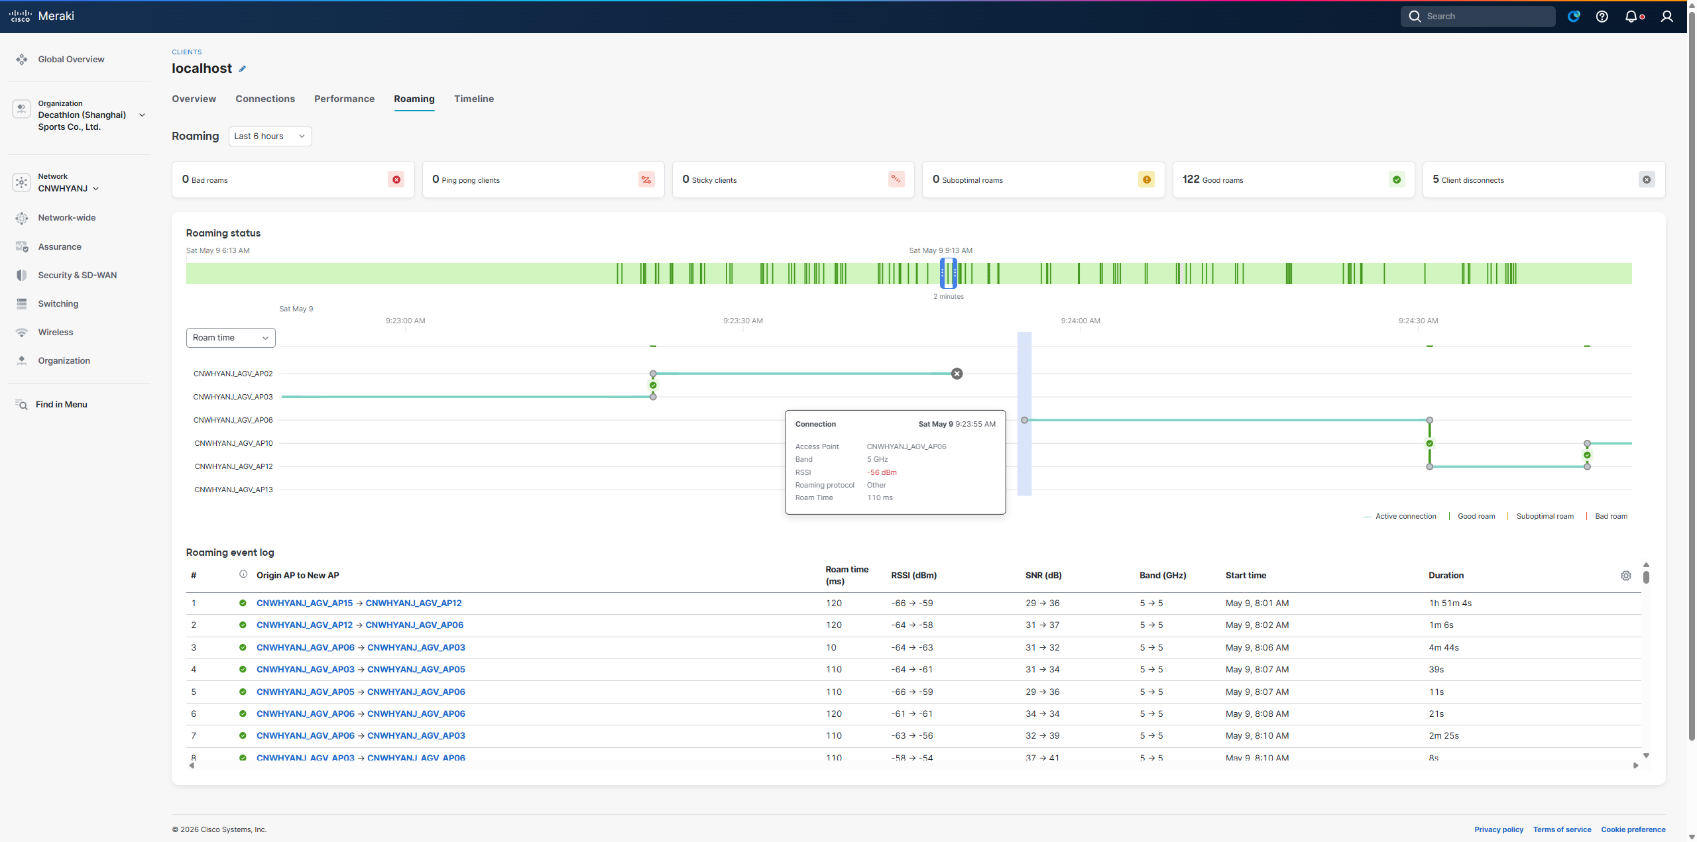Open the help question mark icon

pos(1602,17)
